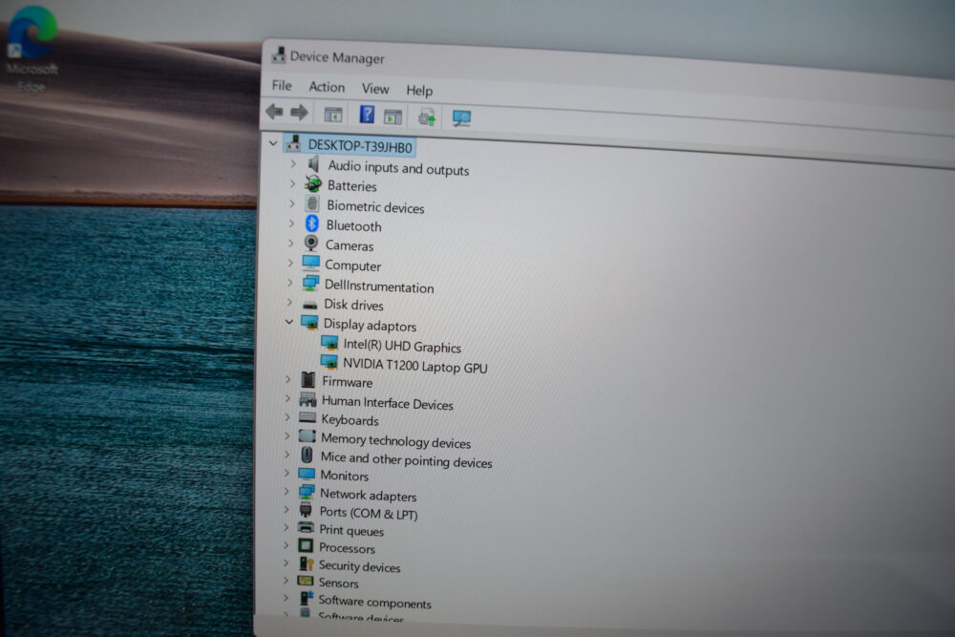The width and height of the screenshot is (955, 637).
Task: Expand the Cameras category
Action: (x=290, y=243)
